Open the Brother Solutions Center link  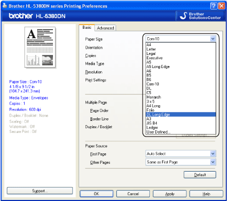click(200, 16)
